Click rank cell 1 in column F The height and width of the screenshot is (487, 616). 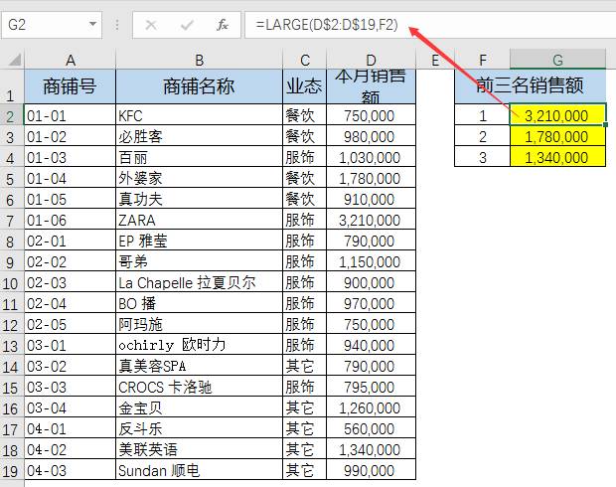click(x=483, y=114)
